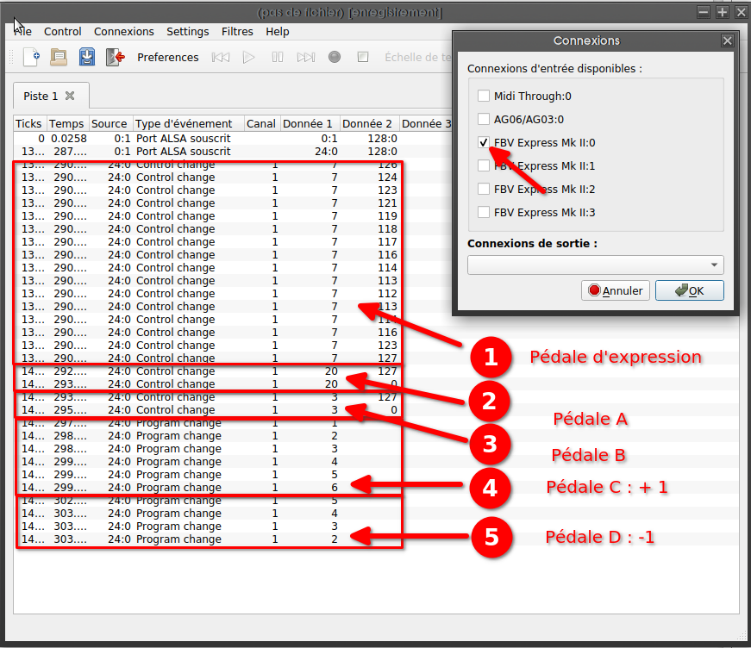The image size is (751, 648).
Task: Minimize the main application window
Action: click(703, 12)
